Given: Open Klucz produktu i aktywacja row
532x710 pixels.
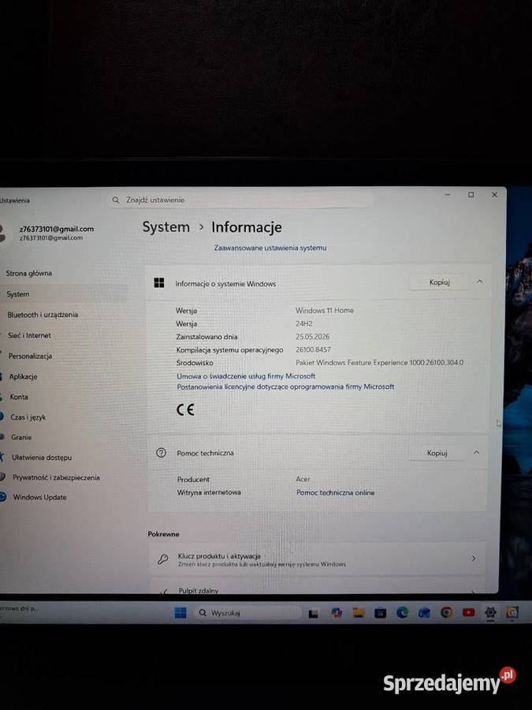Looking at the screenshot, I should click(317, 559).
